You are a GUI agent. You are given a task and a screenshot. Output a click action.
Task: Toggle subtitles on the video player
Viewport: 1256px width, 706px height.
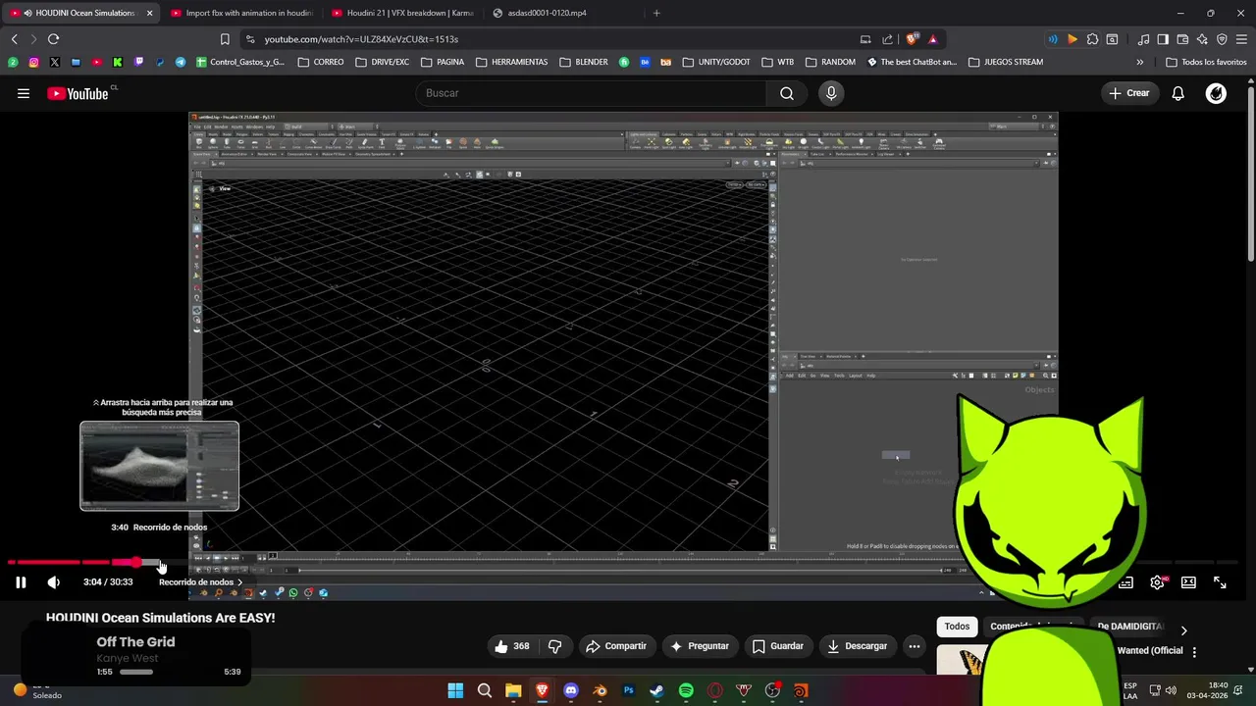(1125, 582)
